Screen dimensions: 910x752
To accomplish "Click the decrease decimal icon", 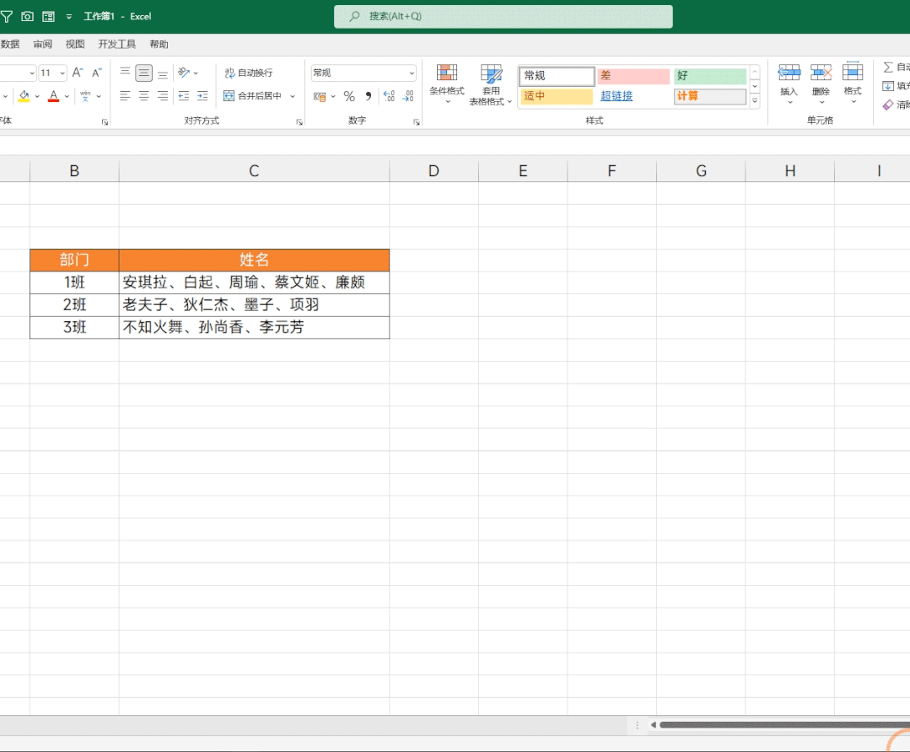I will [x=408, y=96].
